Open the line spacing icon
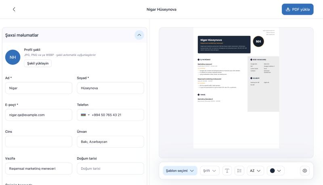Screen dimensions: 323x185 click(x=239, y=171)
